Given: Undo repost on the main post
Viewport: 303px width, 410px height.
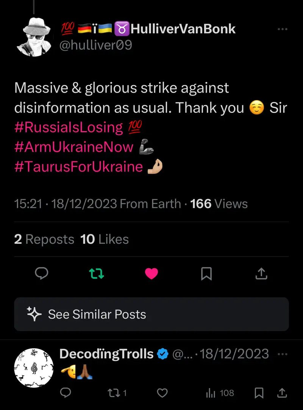Looking at the screenshot, I should [96, 274].
